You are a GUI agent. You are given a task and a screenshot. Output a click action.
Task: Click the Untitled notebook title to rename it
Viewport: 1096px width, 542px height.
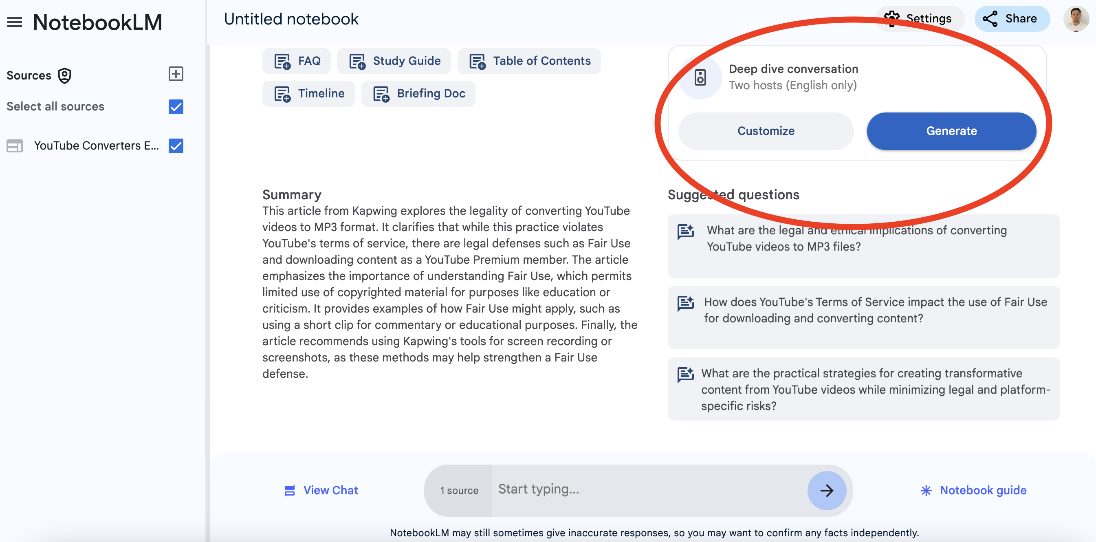[x=291, y=18]
